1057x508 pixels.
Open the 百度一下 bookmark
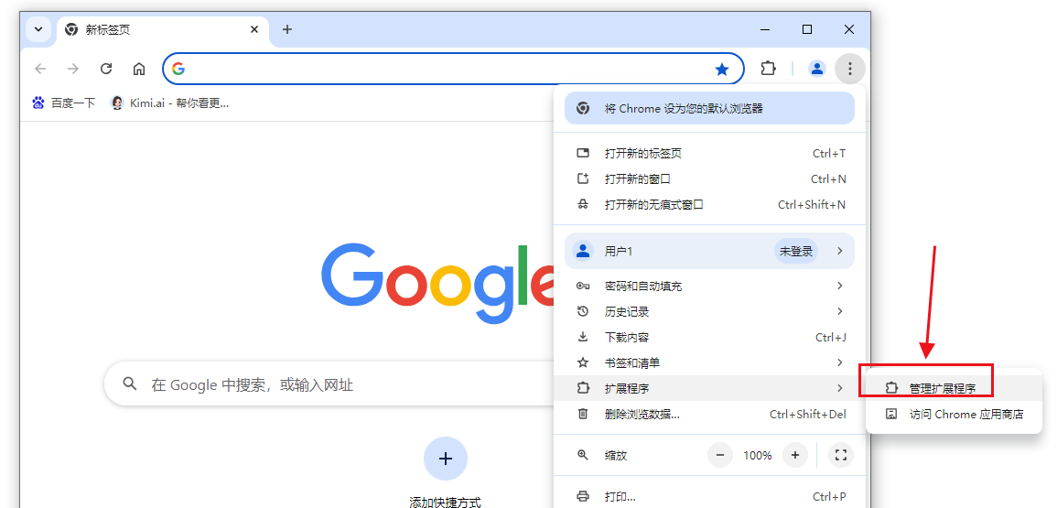[x=64, y=103]
